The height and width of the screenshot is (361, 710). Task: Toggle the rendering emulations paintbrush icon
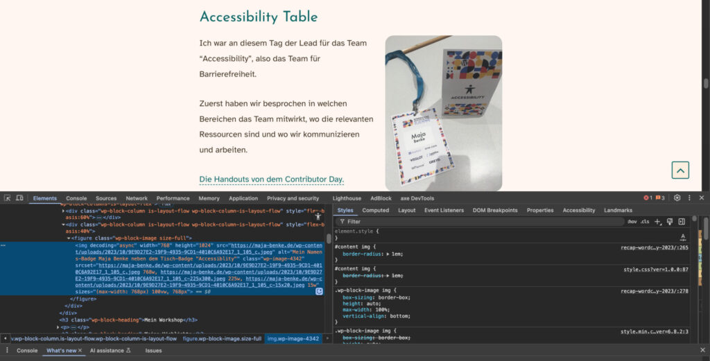(x=669, y=222)
